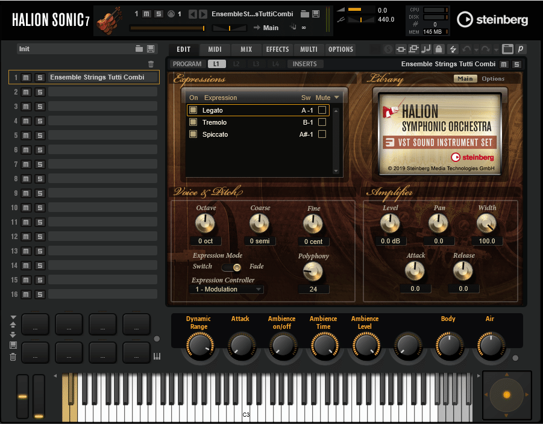
Task: Click the HALion Symphonic Orchestra library thumbnail
Action: pyautogui.click(x=440, y=134)
